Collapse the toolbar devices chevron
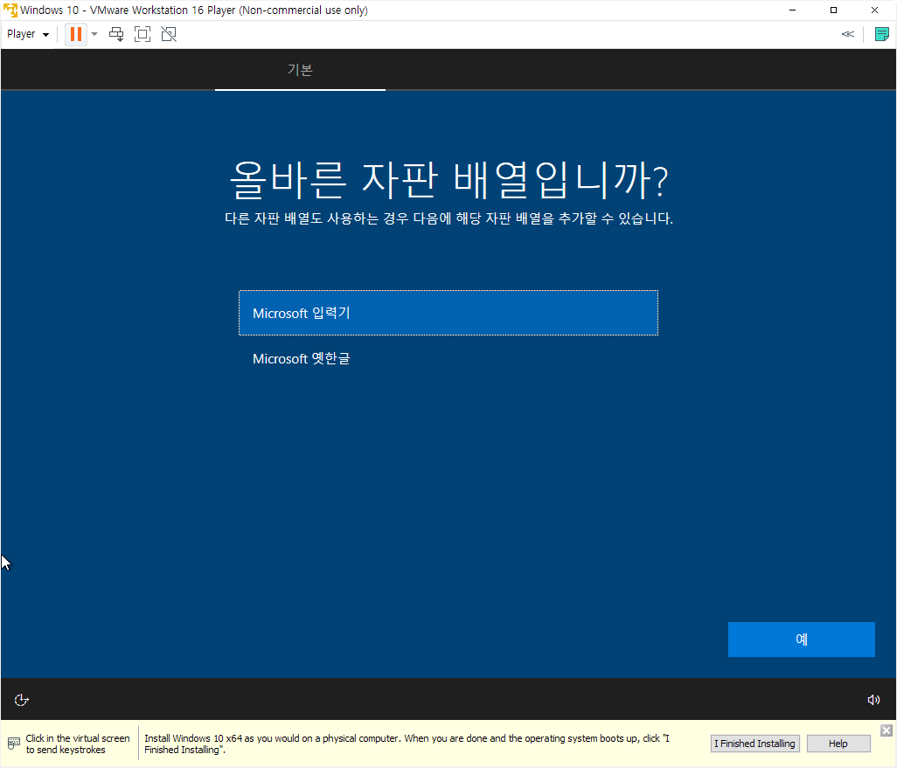The width and height of the screenshot is (897, 768). 848,34
